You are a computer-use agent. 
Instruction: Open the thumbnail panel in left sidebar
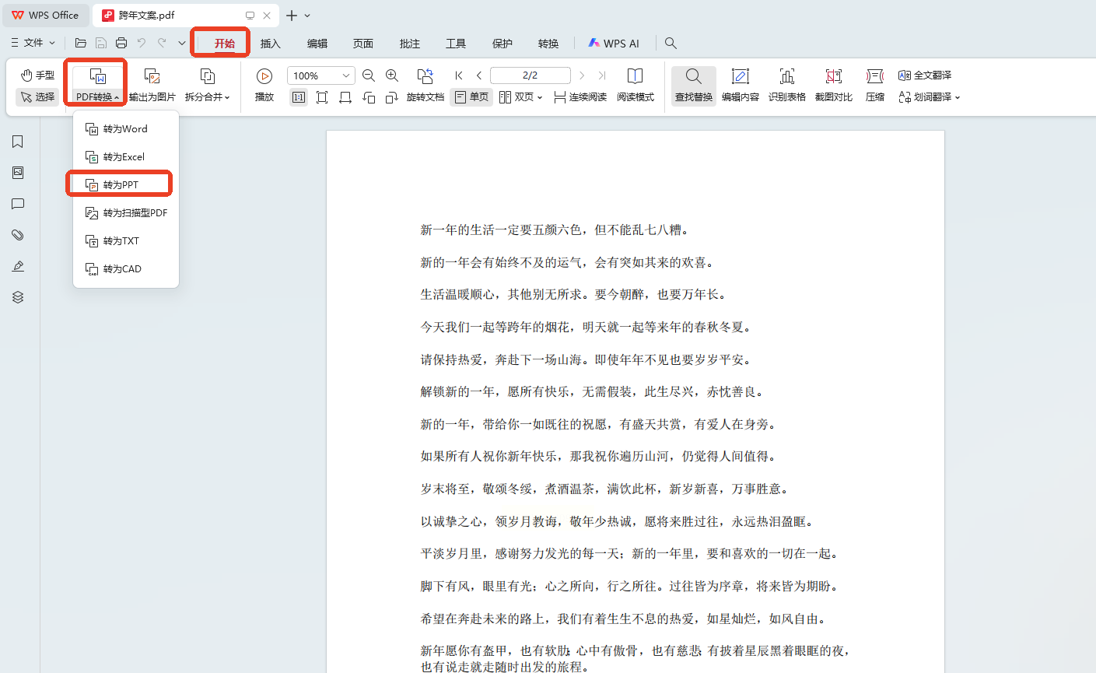pyautogui.click(x=18, y=173)
